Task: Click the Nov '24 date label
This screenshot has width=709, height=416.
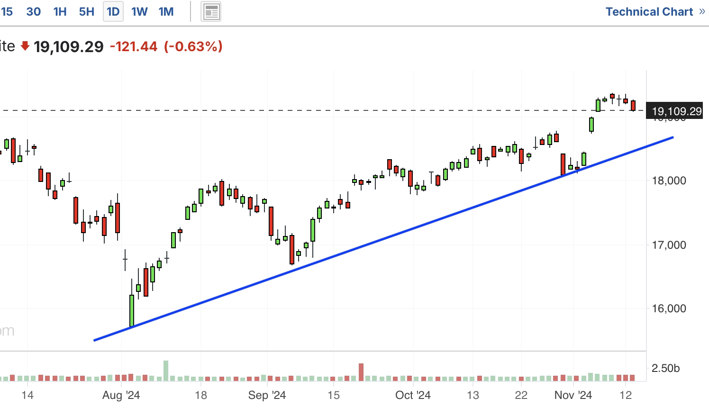Action: 573,395
